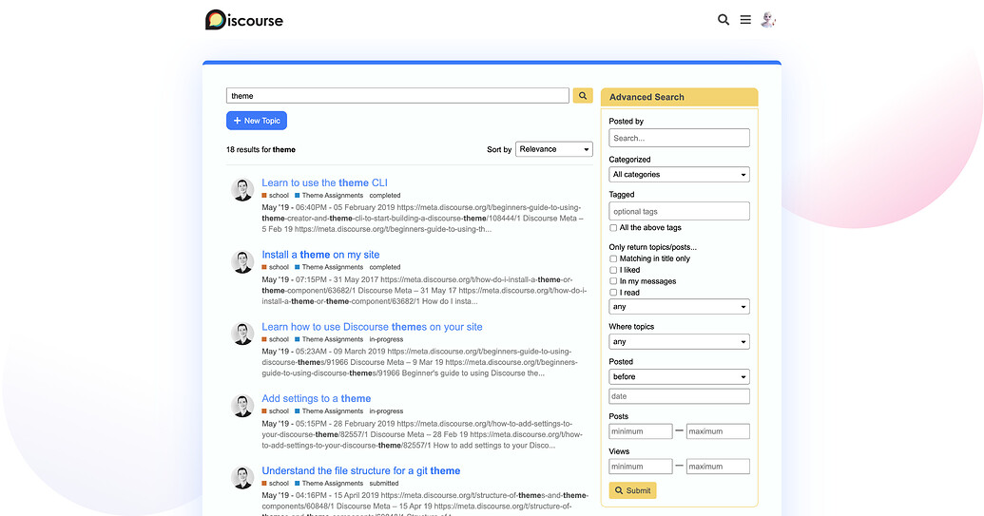Click author avatar beside 'Add settings to a theme'

(242, 406)
